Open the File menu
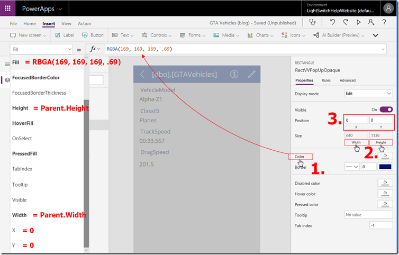The image size is (399, 255). point(13,23)
